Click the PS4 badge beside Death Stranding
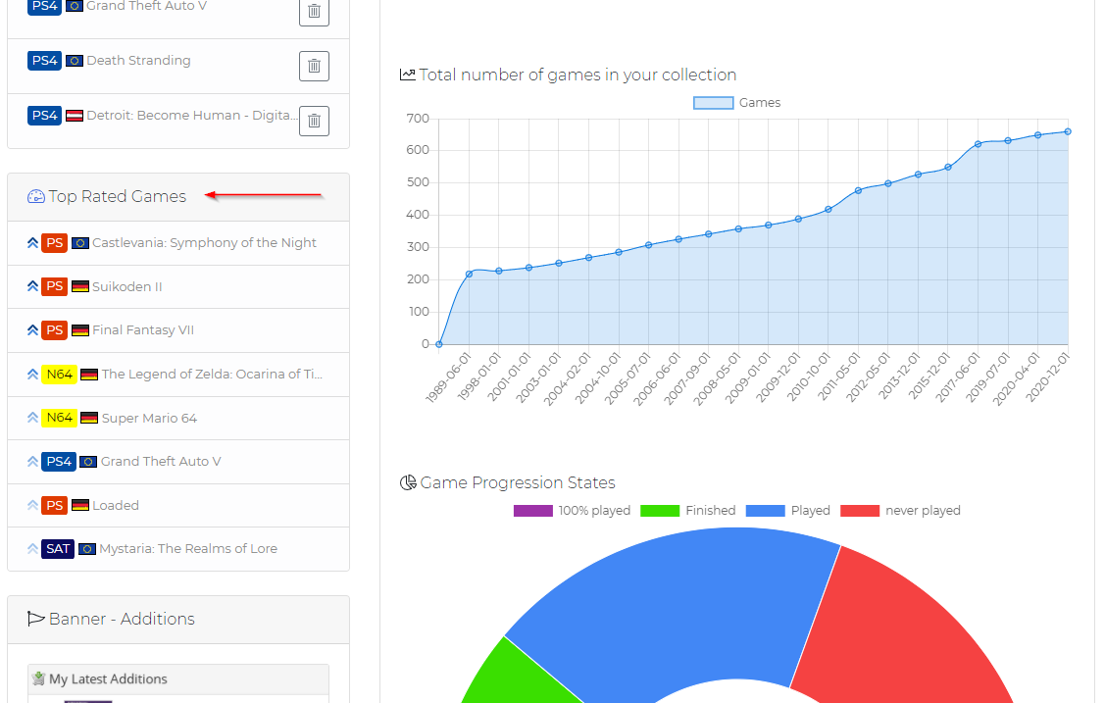This screenshot has height=703, width=1105. pos(44,61)
